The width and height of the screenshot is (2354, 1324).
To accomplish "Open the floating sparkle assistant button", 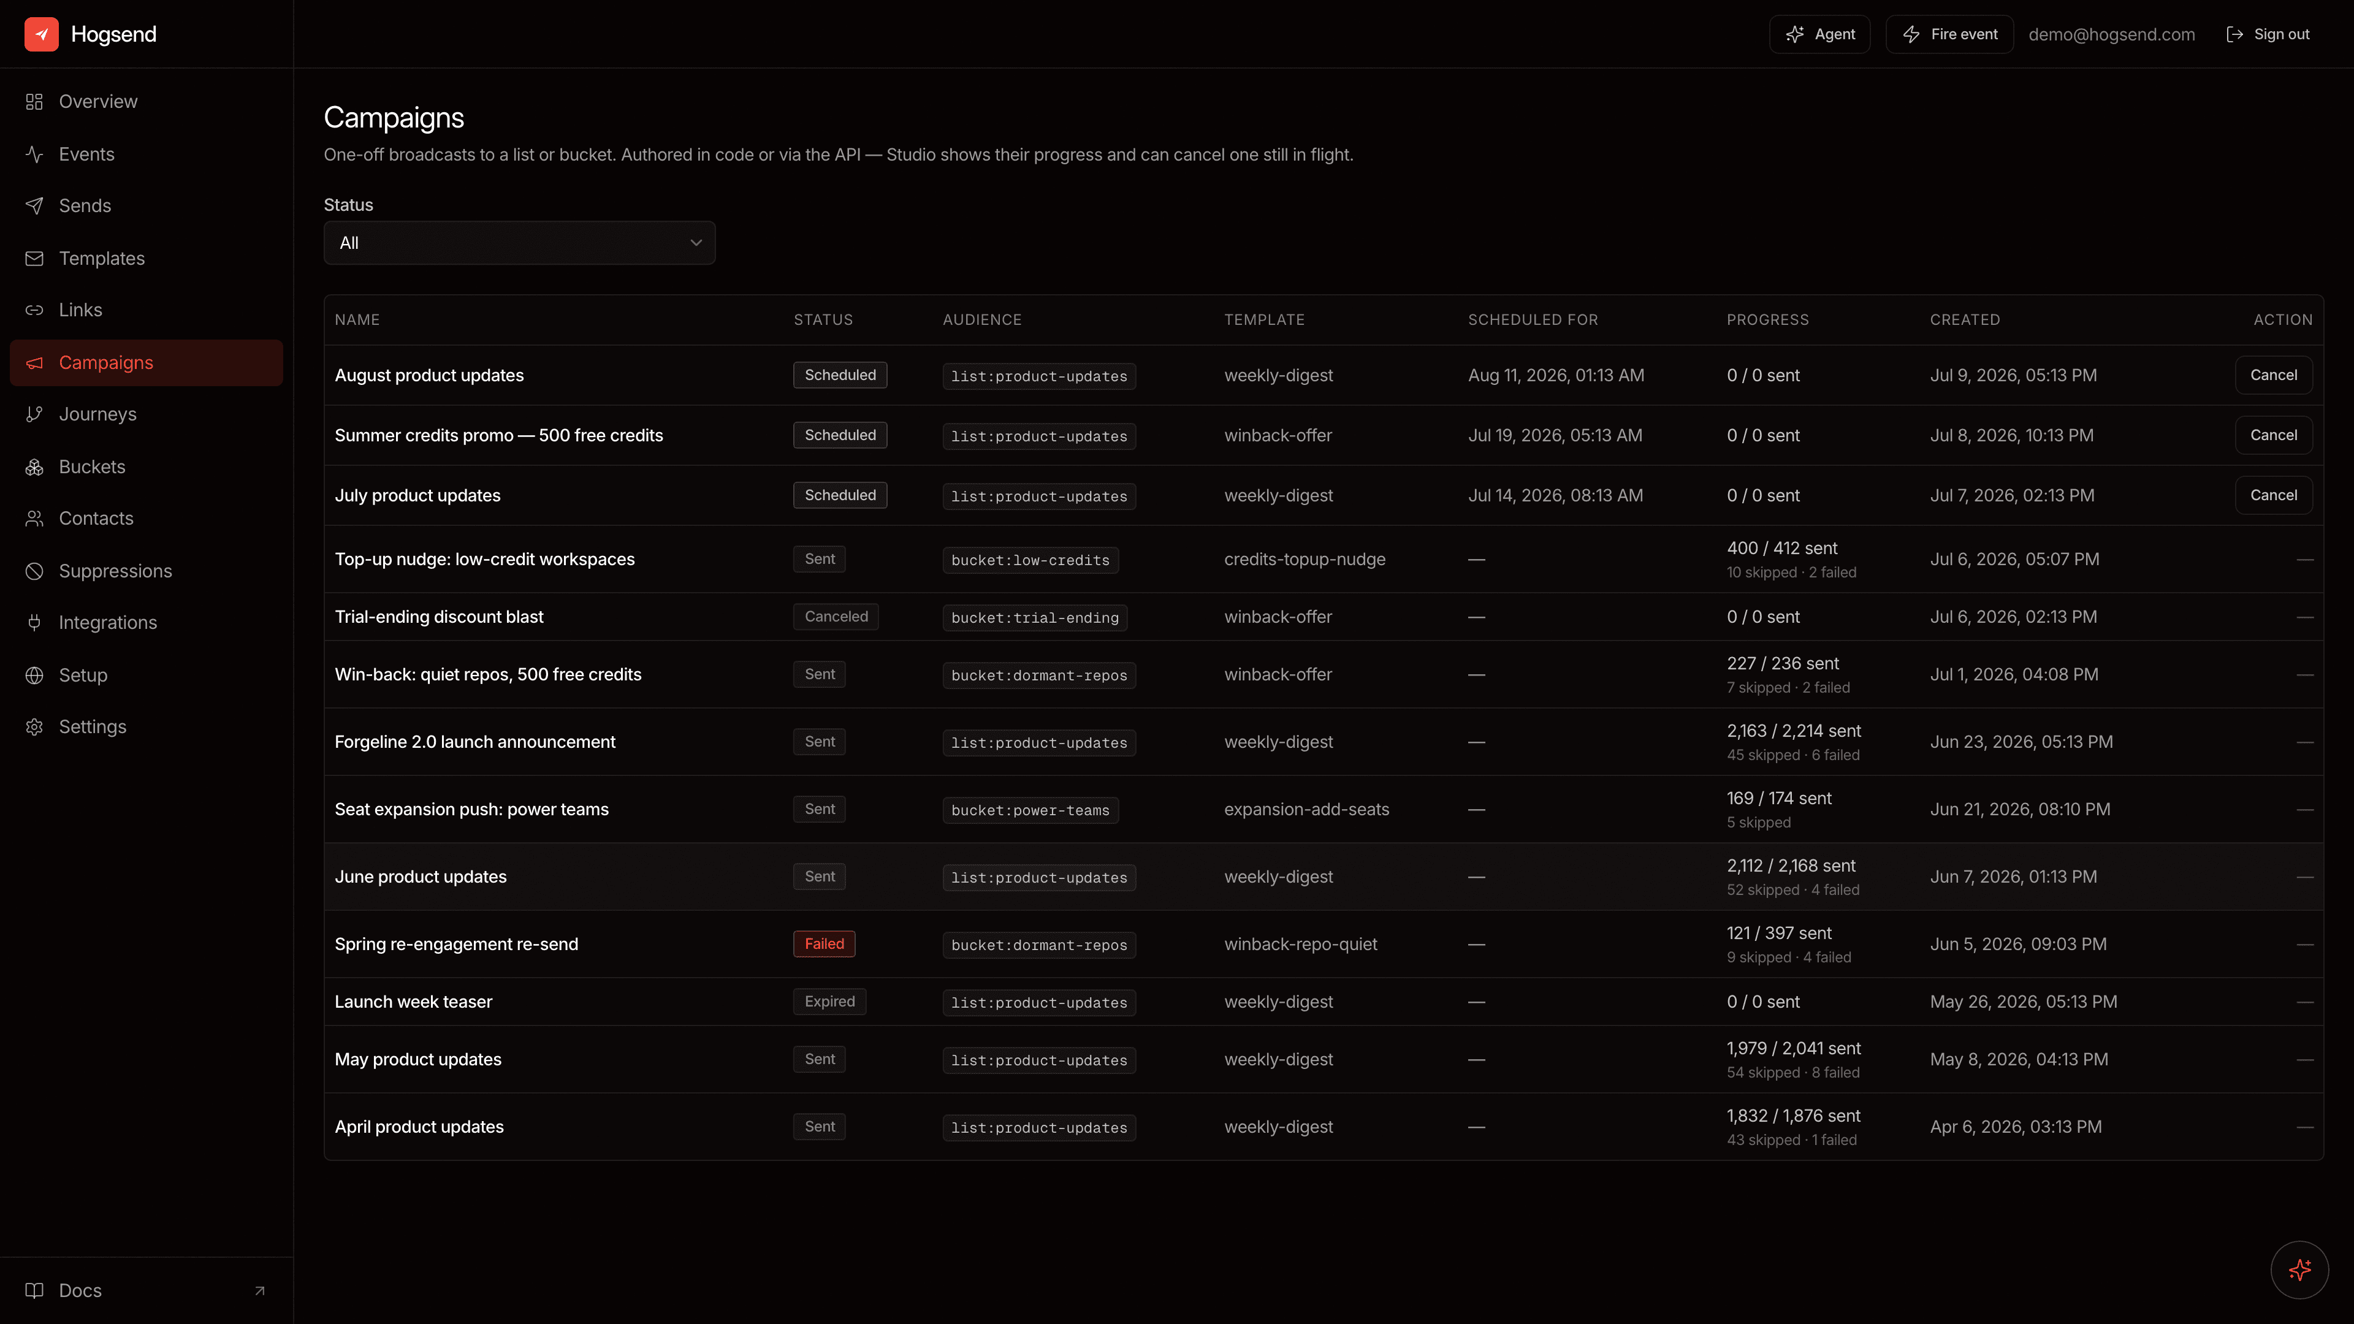I will click(x=2299, y=1269).
